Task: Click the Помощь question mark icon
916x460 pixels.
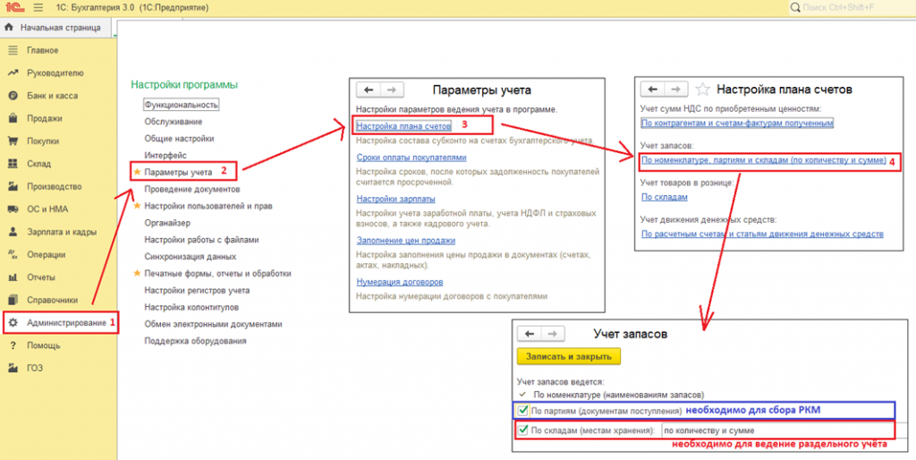Action: tap(13, 345)
